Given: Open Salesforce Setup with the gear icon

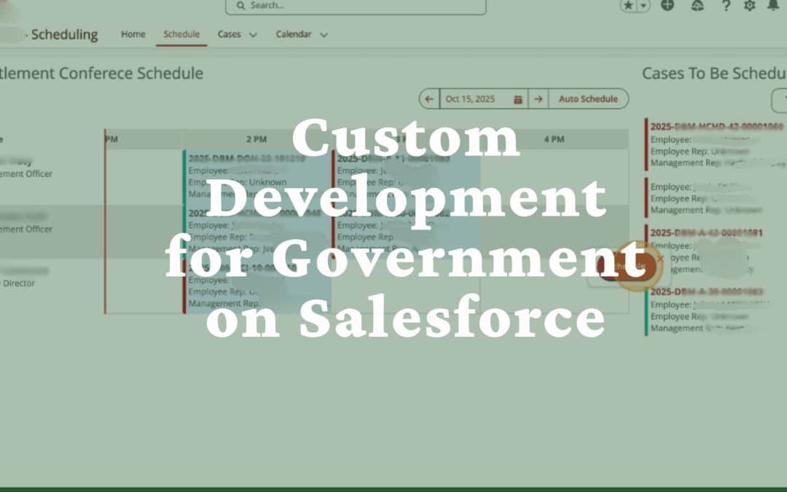Looking at the screenshot, I should point(748,7).
